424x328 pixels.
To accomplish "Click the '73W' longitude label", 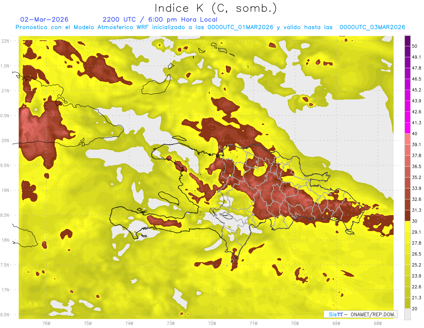I will pyautogui.click(x=171, y=323).
